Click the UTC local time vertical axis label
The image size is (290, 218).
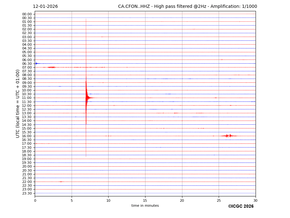click(x=18, y=103)
